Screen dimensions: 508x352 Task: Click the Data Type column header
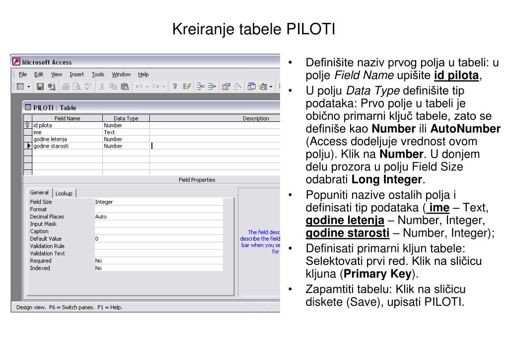[126, 118]
